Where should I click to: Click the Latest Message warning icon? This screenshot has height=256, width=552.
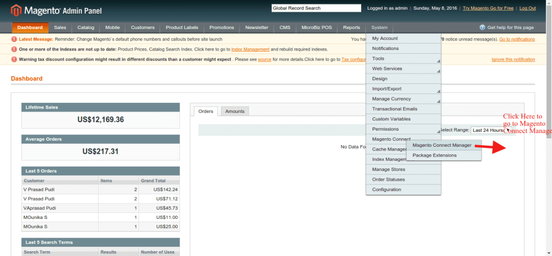[14, 39]
